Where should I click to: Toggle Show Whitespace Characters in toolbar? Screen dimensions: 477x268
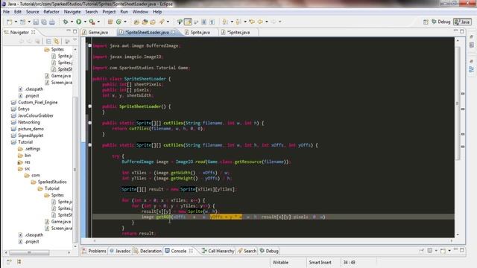click(212, 22)
